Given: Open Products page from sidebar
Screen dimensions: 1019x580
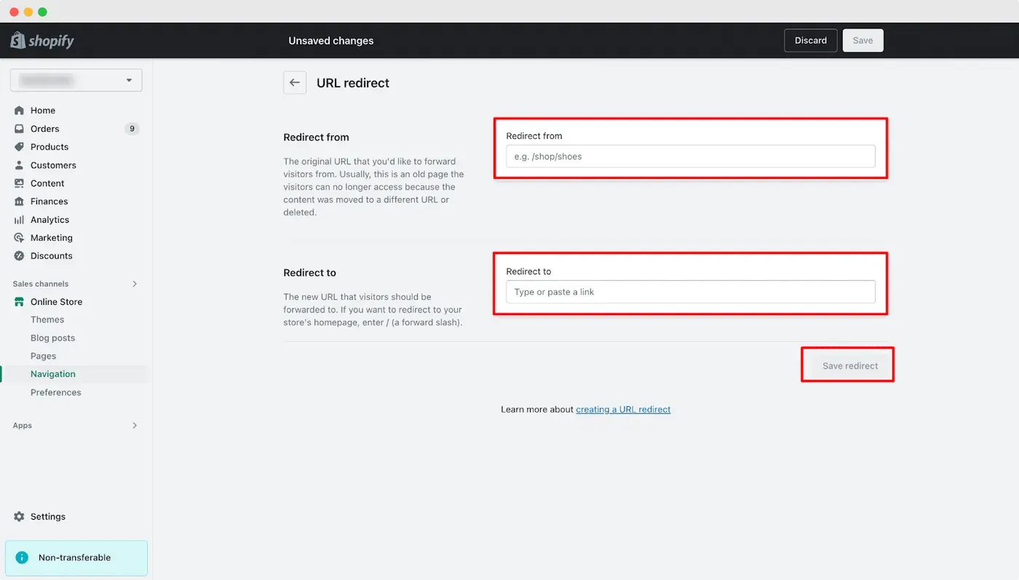Looking at the screenshot, I should 49,147.
